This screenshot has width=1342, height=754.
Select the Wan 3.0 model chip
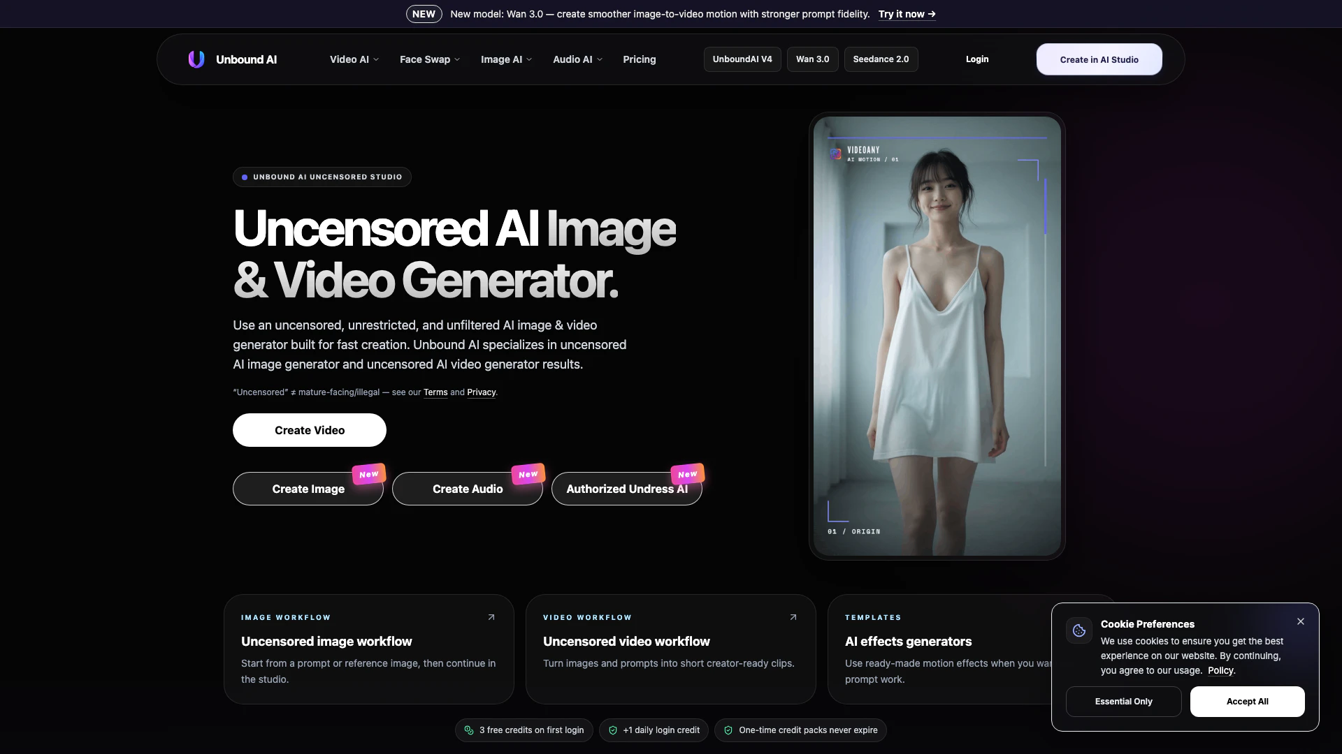[x=813, y=59]
